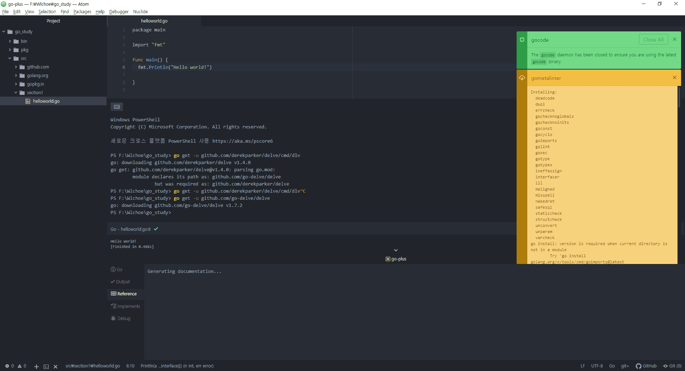Dismiss the gocode notification with its X

675,39
